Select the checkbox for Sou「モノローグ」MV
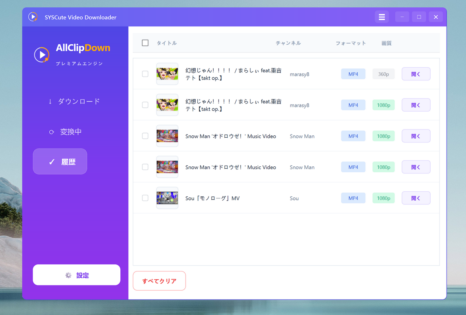Screen dimensions: 466x315 coord(145,198)
